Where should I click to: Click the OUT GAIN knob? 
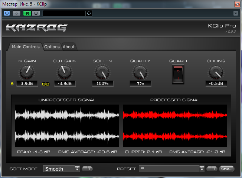65,72
